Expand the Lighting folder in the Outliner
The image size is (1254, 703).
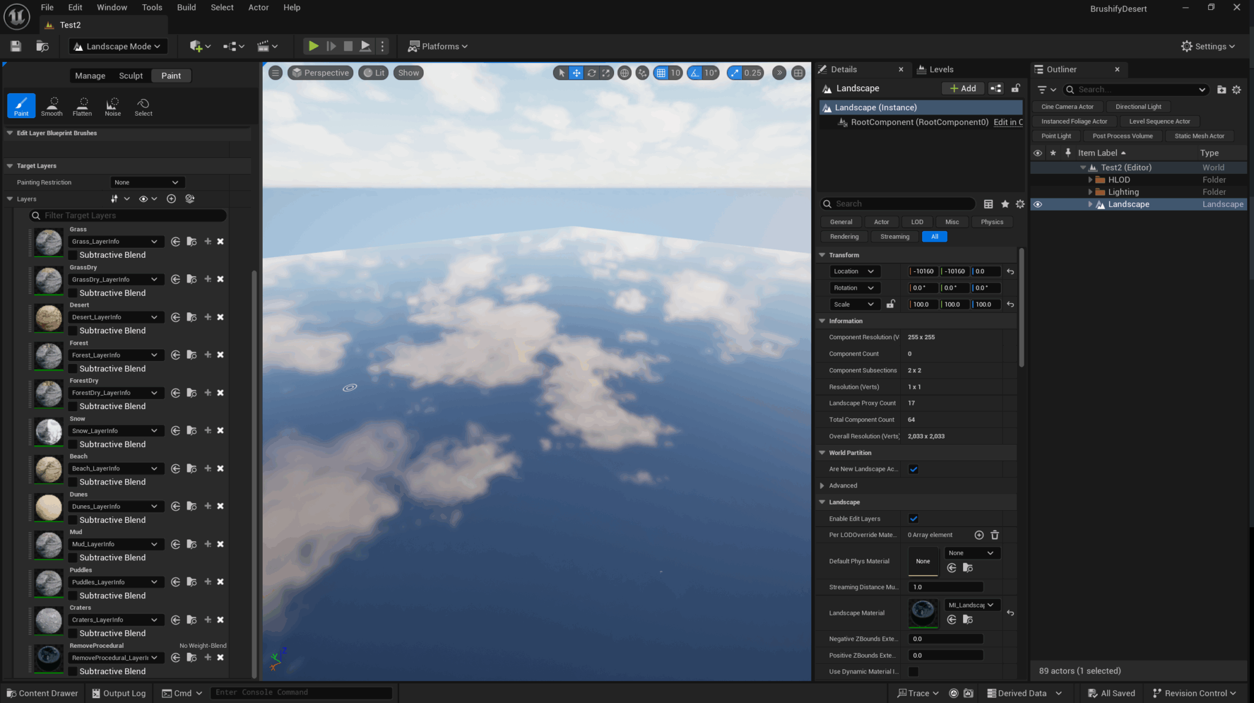tap(1091, 192)
